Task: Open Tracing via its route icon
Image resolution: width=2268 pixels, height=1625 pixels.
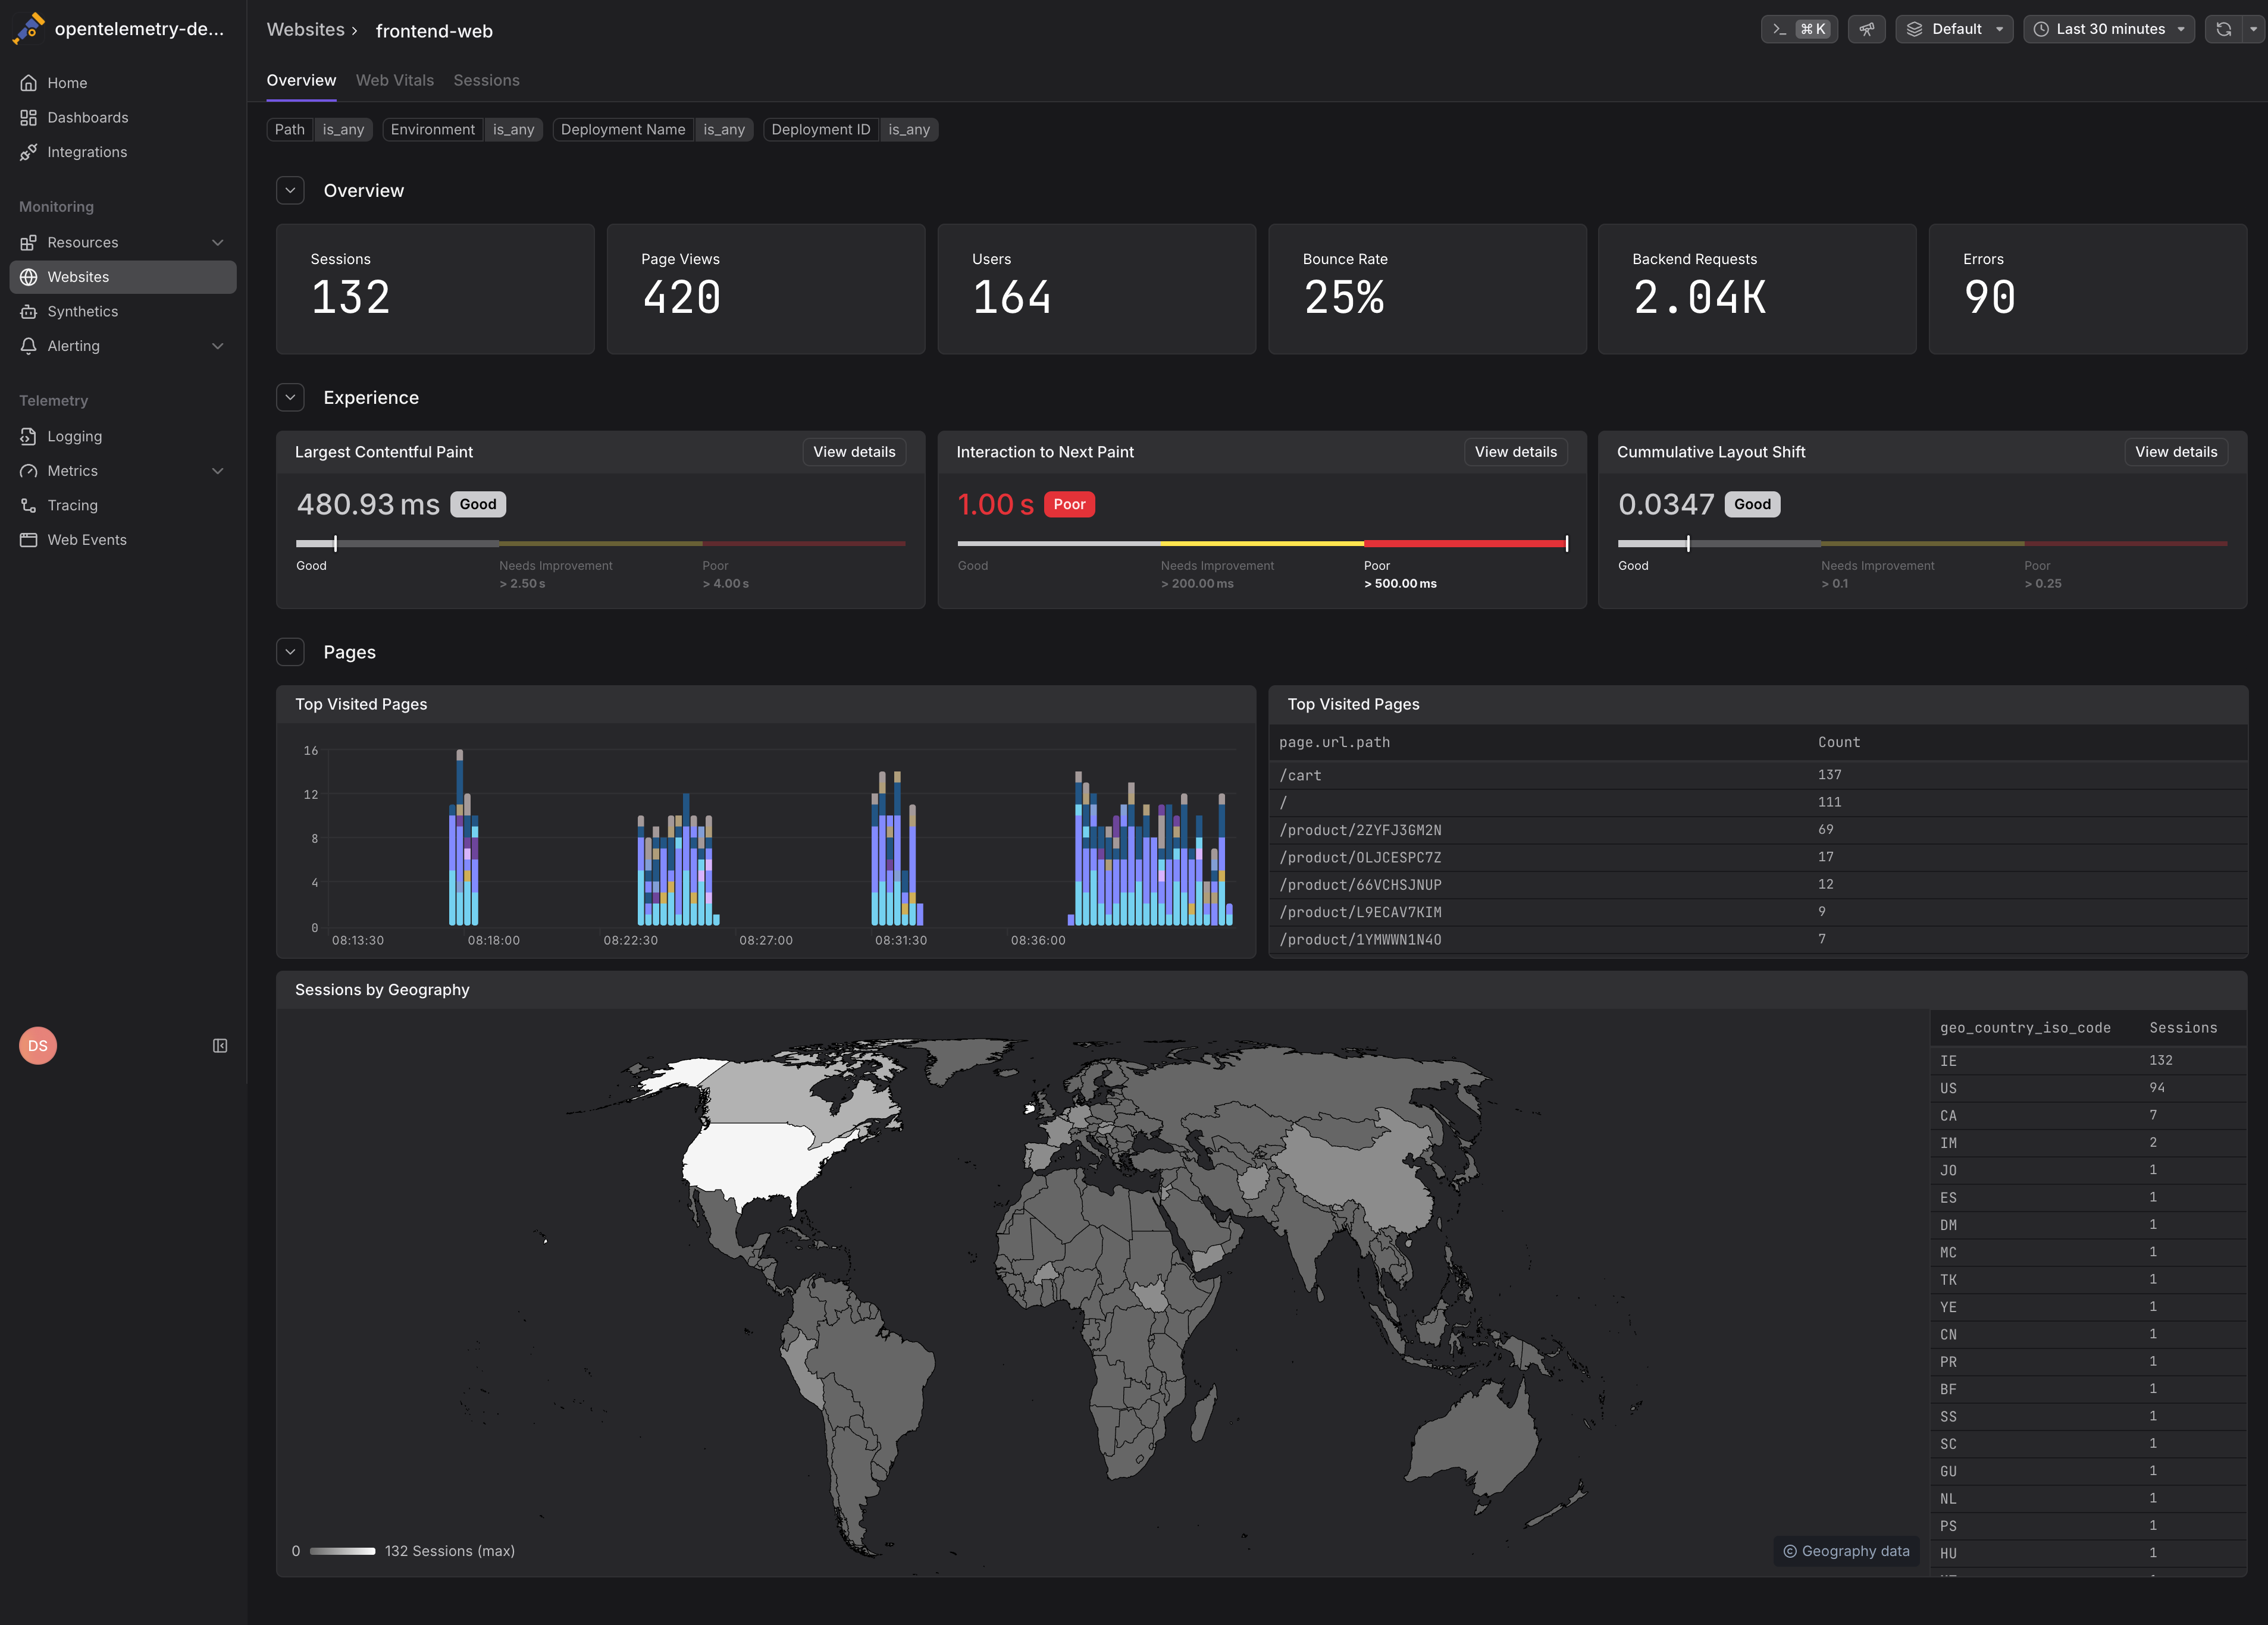Action: tap(28, 505)
